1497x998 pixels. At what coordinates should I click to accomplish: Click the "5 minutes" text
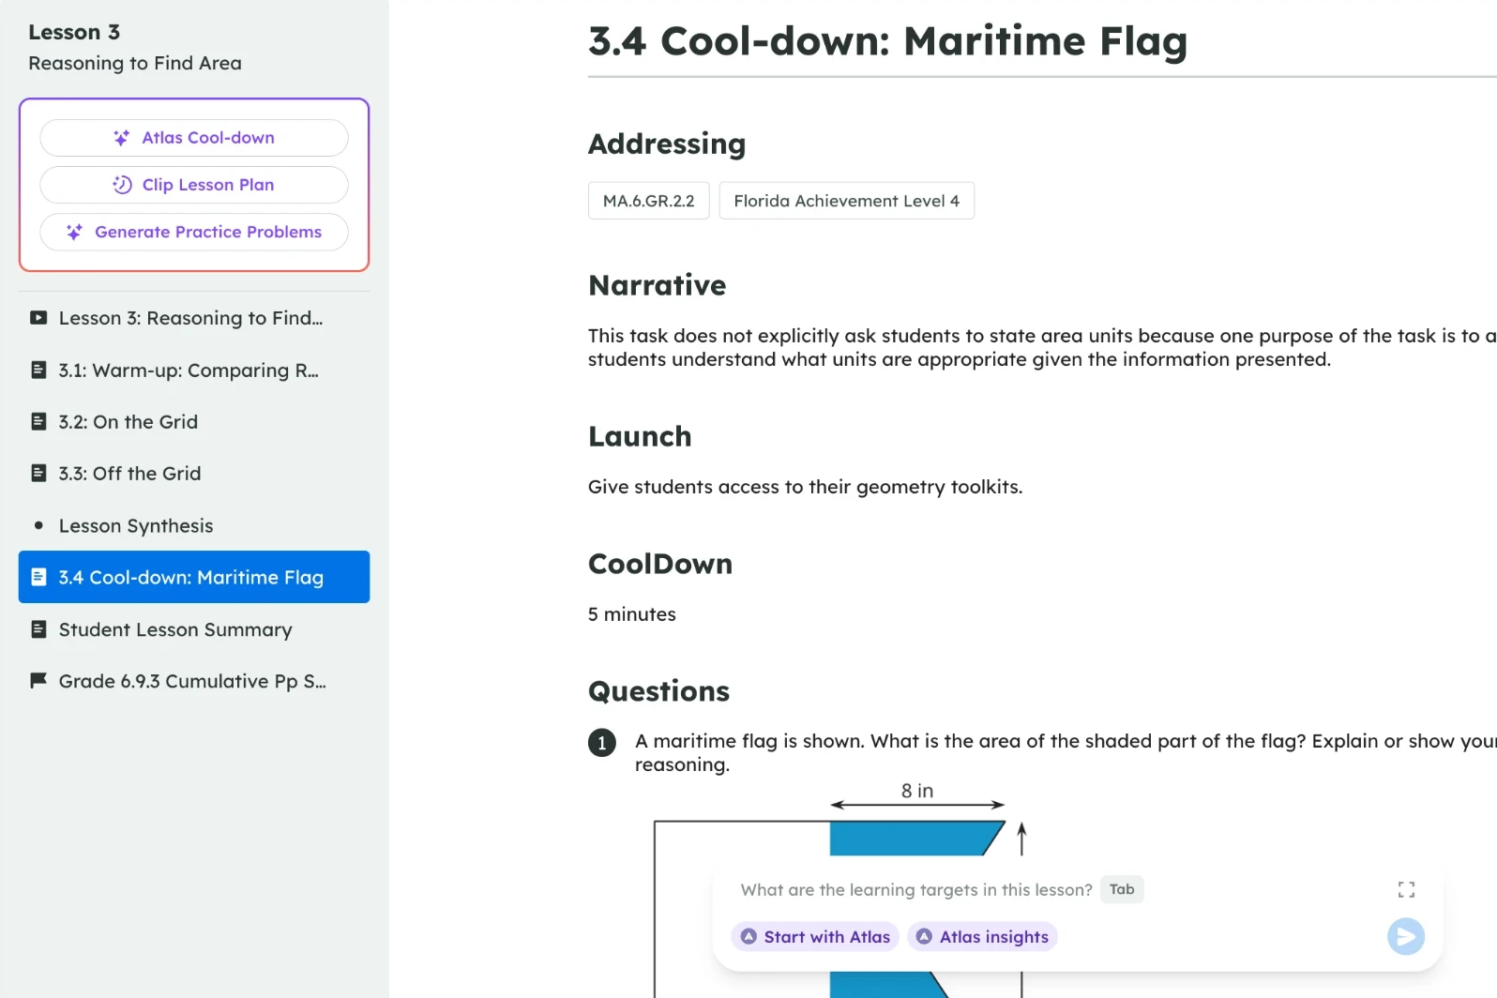632,614
